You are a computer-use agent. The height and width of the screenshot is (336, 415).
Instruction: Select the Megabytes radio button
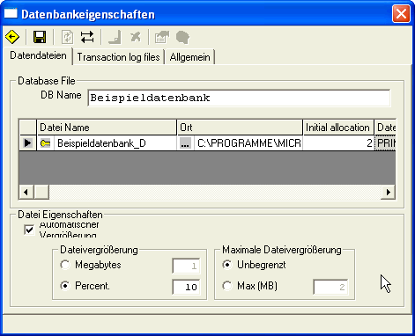point(65,265)
